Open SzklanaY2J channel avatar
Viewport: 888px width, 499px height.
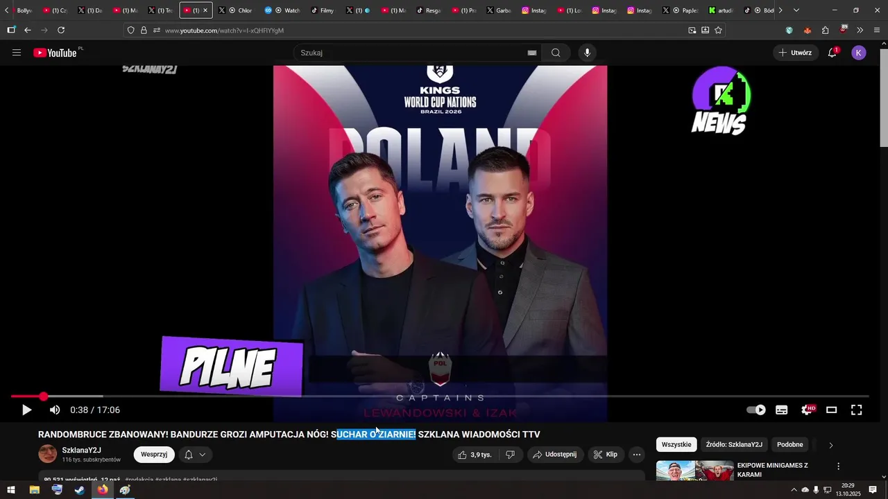(48, 455)
